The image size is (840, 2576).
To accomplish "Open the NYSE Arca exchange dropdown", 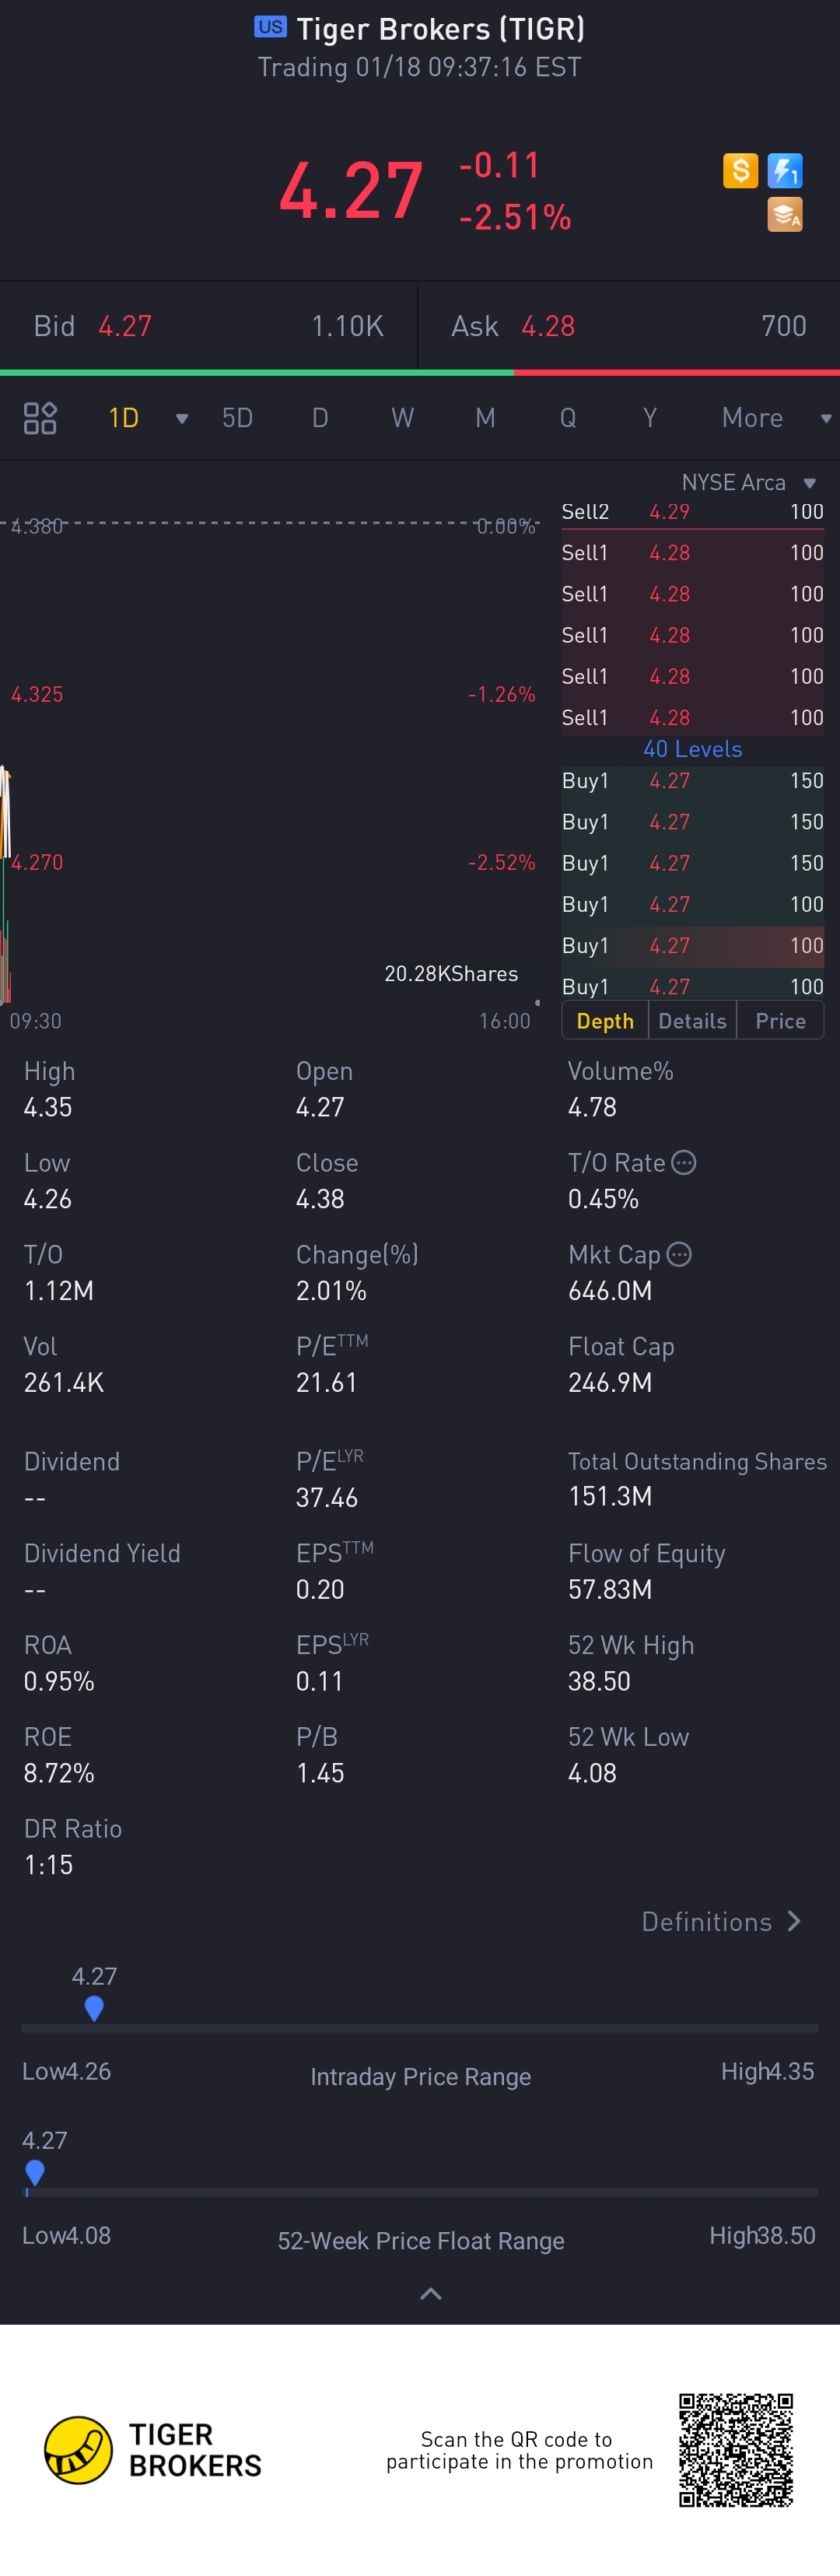I will point(810,483).
